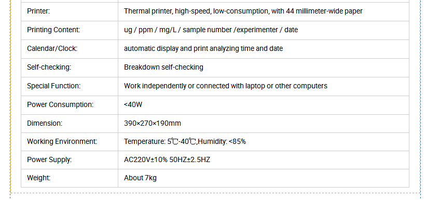Click the 'Self-checking:' label
440x200 pixels.
point(49,68)
